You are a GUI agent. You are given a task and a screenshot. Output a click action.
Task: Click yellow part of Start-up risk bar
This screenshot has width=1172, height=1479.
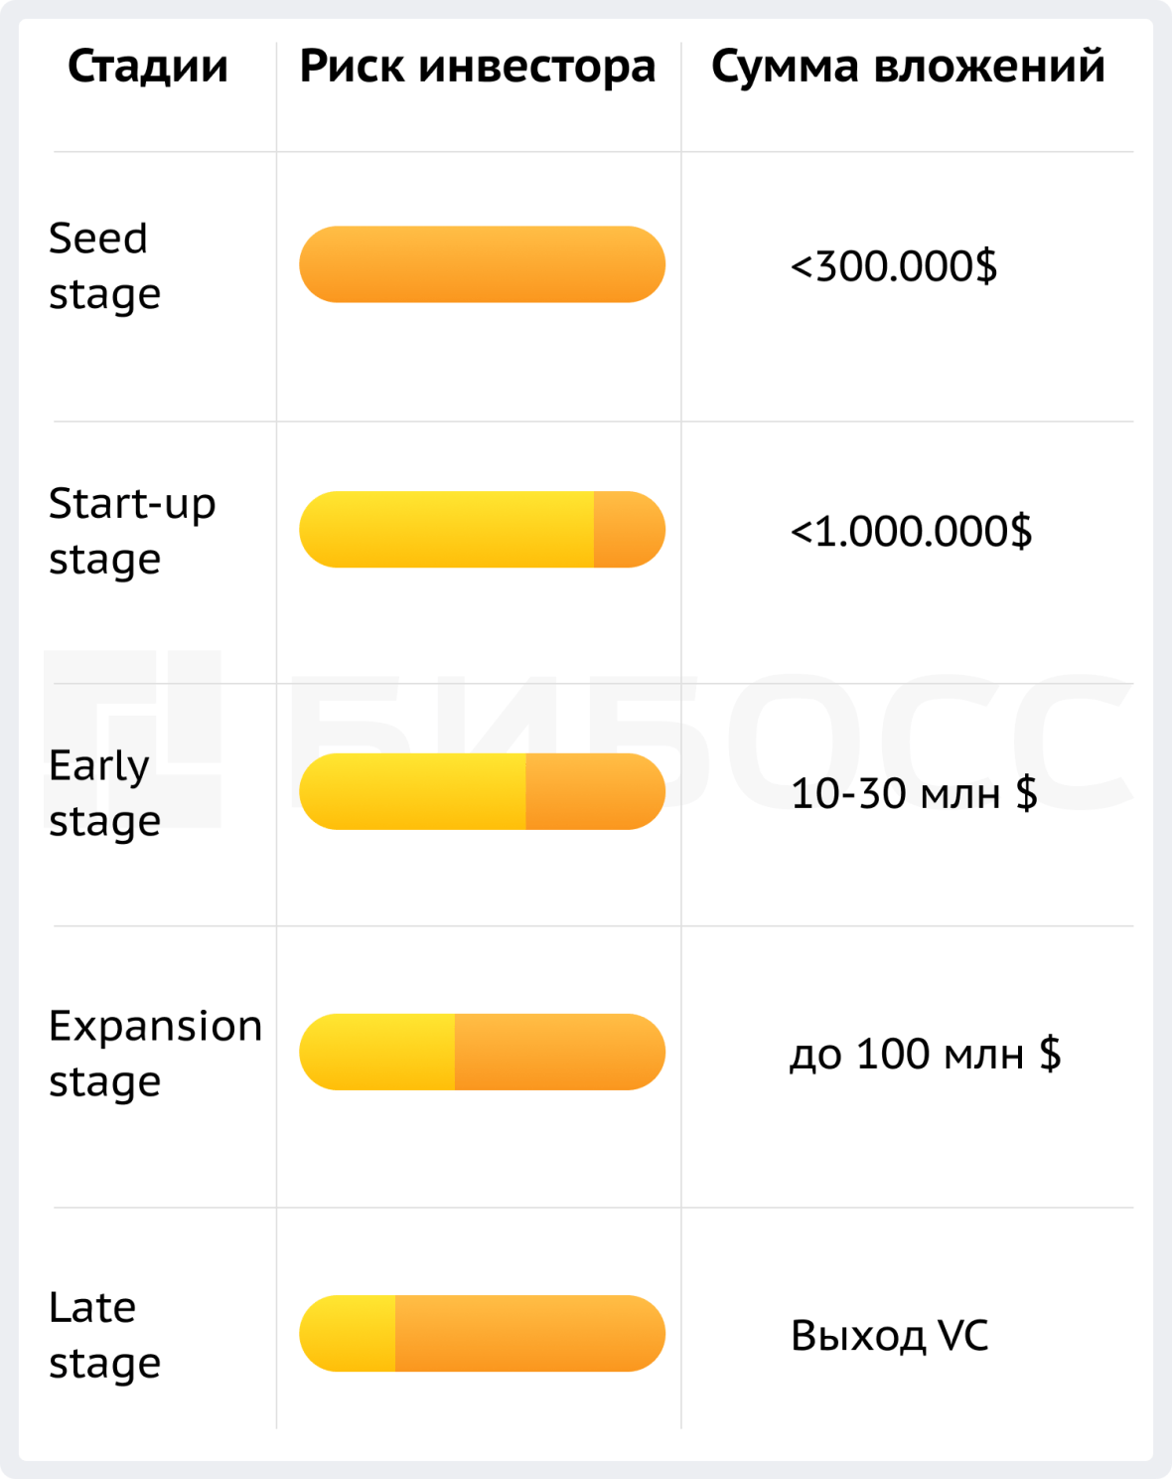coord(447,530)
